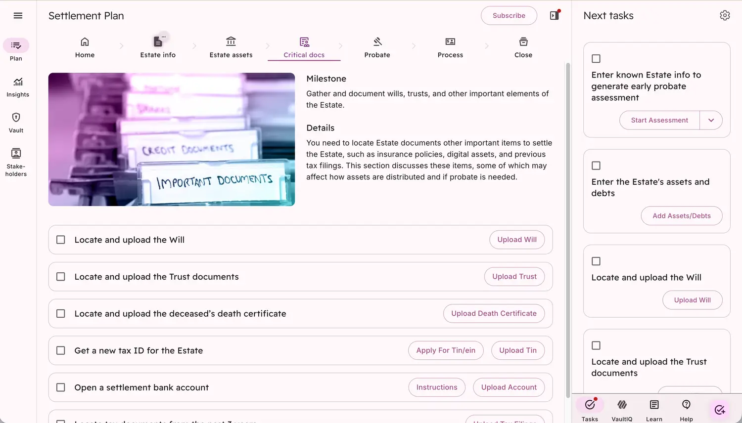The image size is (742, 423).
Task: Switch to the Probate tab
Action: click(x=377, y=47)
